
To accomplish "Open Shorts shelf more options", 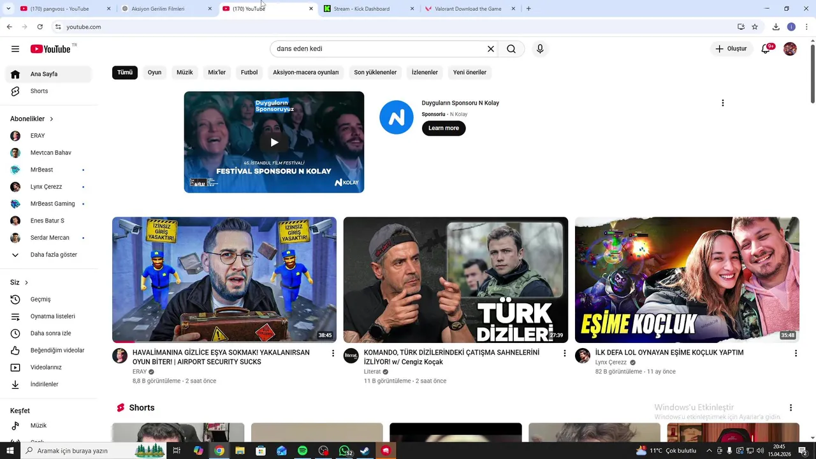I will (790, 408).
